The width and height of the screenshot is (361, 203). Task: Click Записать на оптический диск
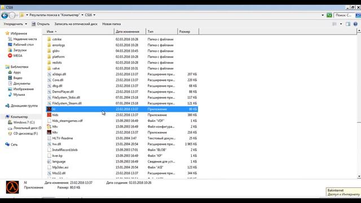click(76, 24)
